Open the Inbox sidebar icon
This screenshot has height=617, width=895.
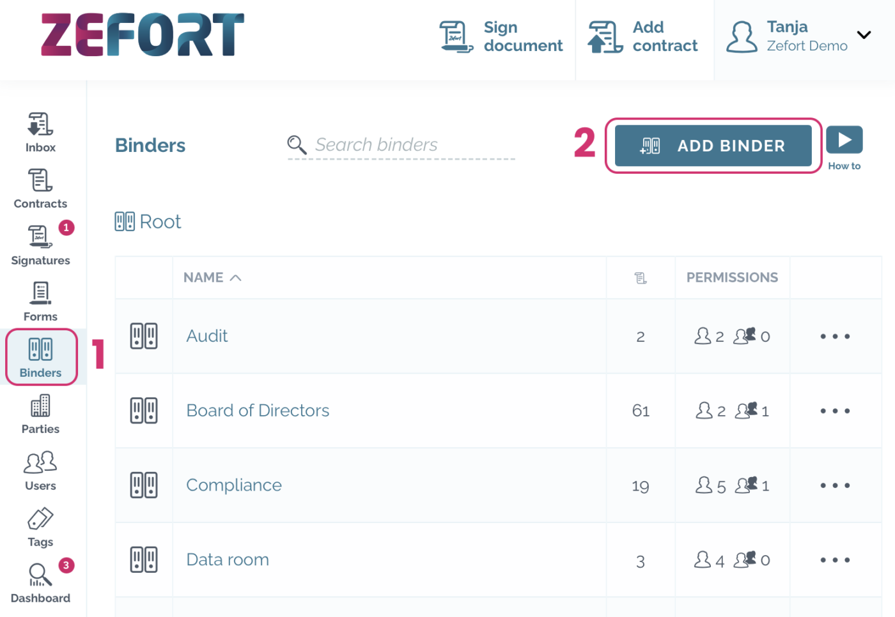click(40, 132)
